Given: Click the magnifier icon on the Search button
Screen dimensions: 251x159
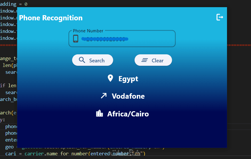Looking at the screenshot, I should 82,60.
